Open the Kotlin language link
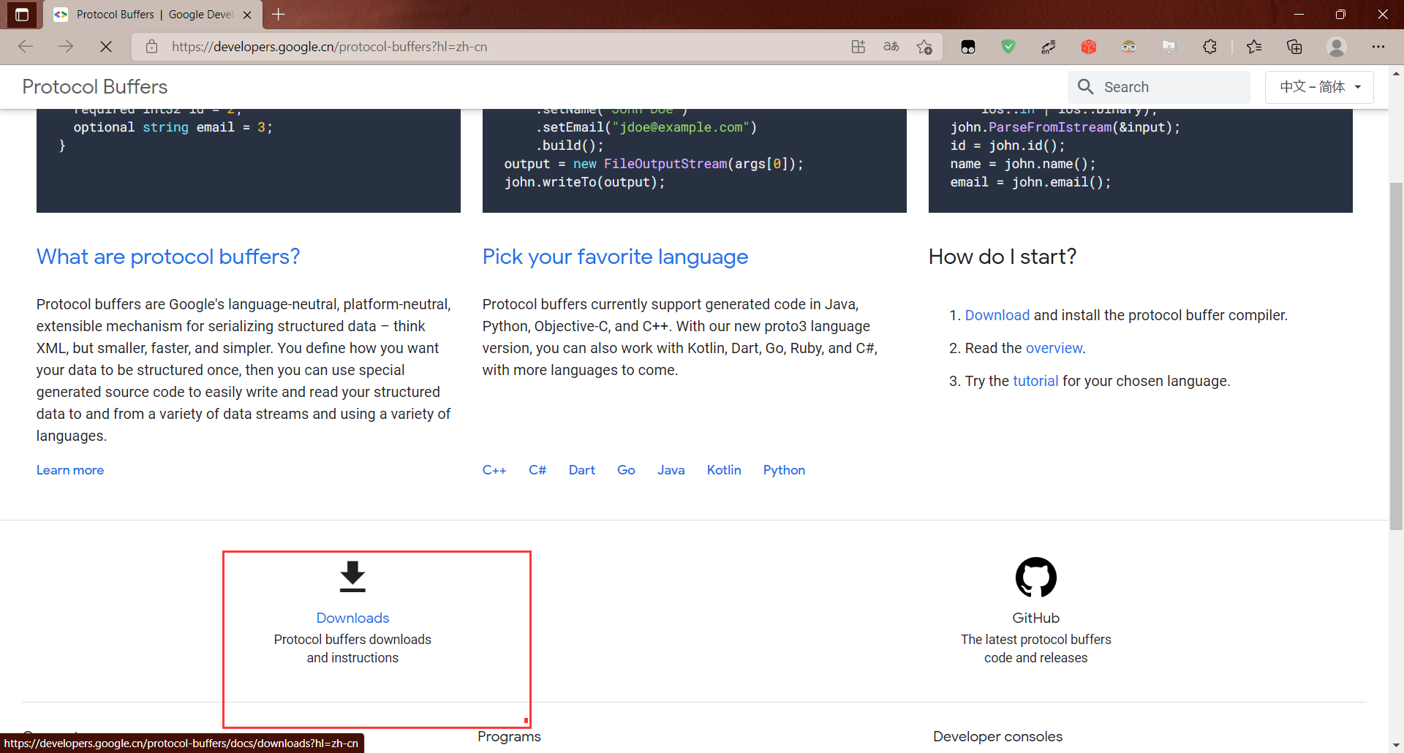Screen dimensions: 1404x753 pos(724,470)
